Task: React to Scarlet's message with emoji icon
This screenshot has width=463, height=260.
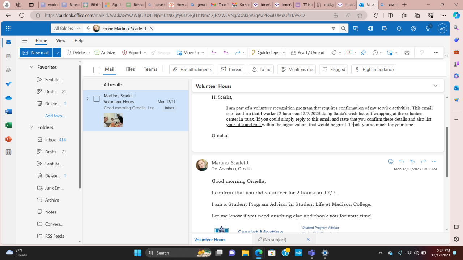Action: [391, 161]
